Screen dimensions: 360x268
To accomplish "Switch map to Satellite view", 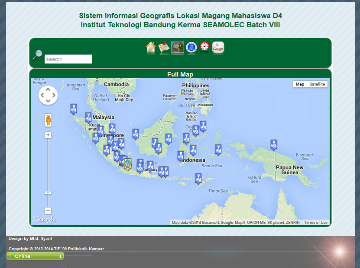I will 317,84.
